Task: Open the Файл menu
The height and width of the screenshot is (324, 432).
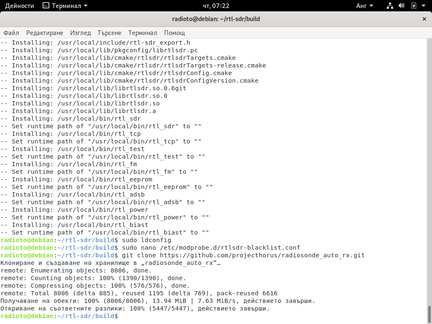Action: pos(11,33)
